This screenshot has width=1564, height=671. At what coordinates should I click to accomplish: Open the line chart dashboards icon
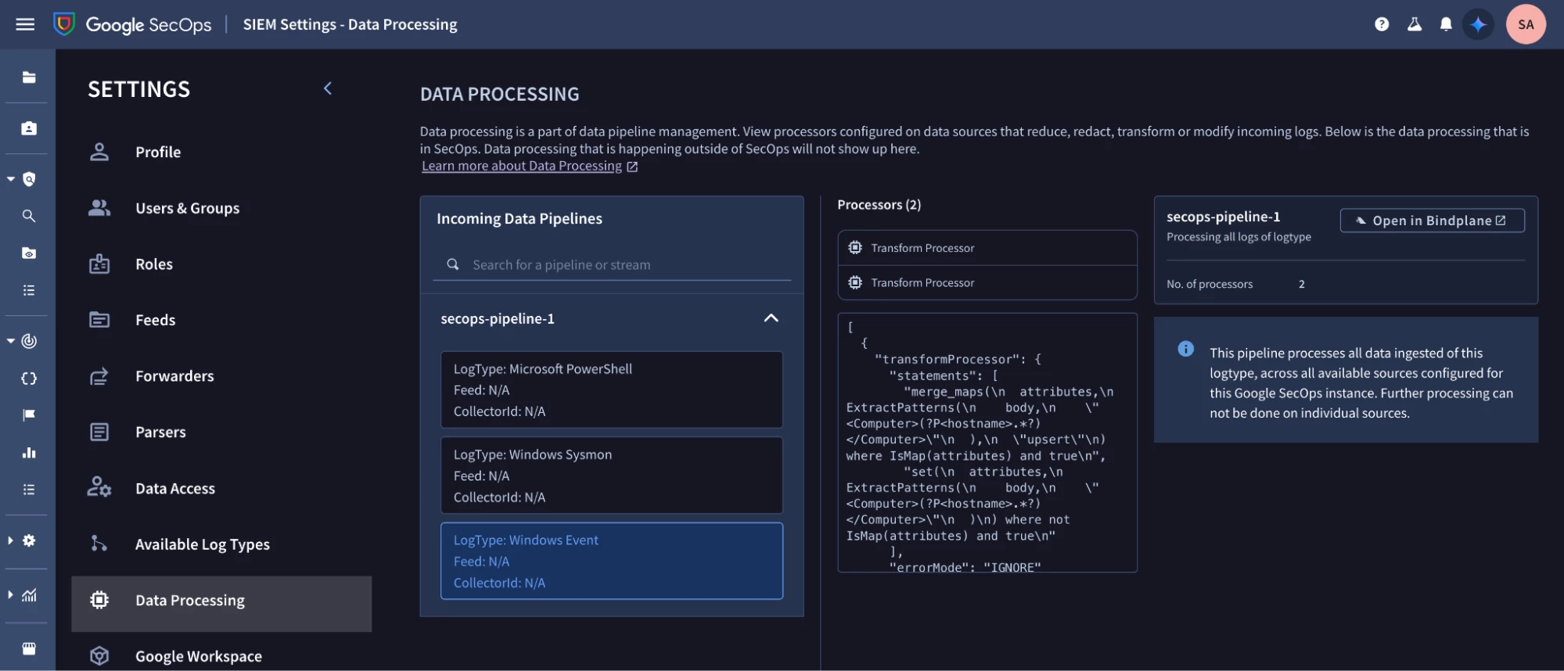tap(29, 595)
